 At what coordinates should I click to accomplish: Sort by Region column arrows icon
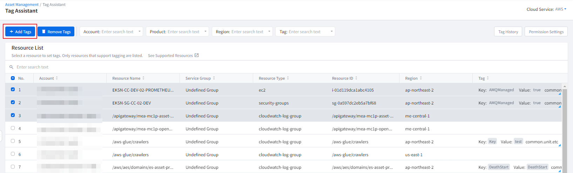pos(421,78)
